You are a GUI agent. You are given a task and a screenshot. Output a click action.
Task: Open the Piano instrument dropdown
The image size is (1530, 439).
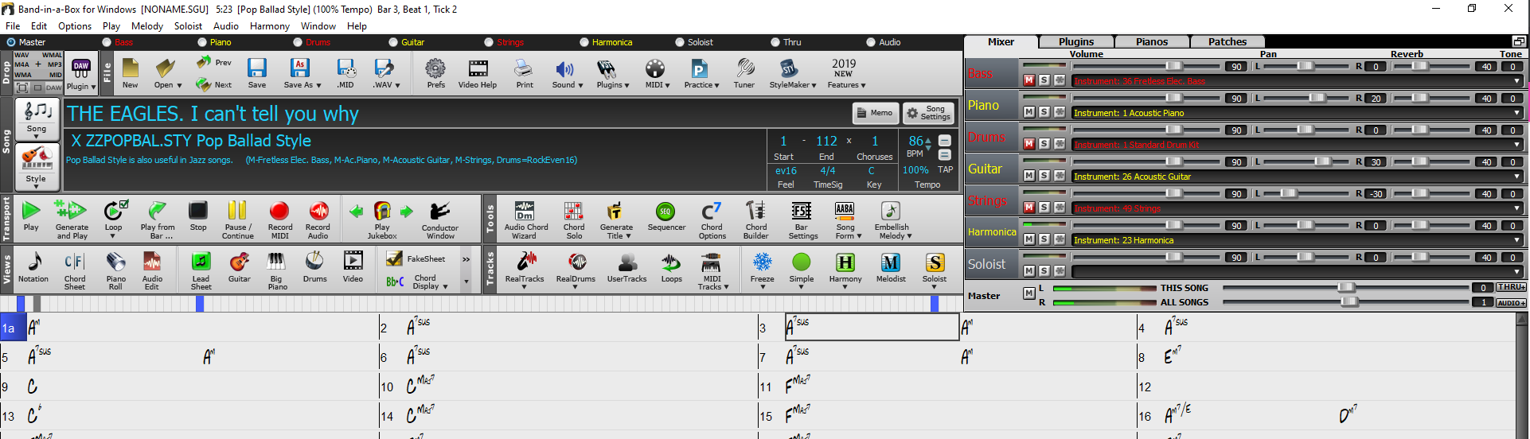pos(1516,113)
